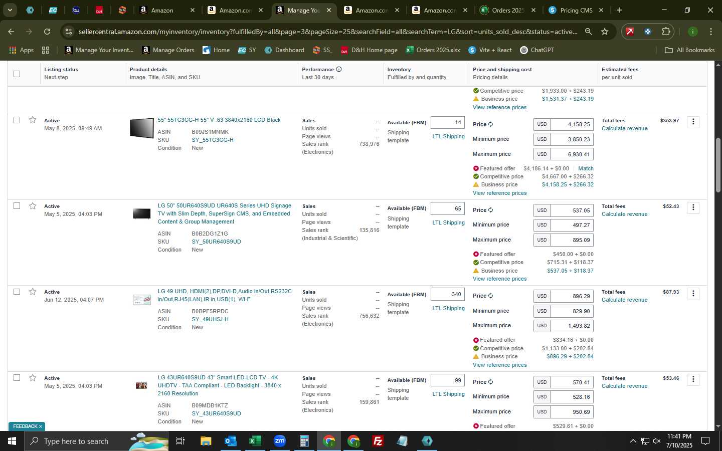Open the Dashboard bookmark
The height and width of the screenshot is (451, 722).
(x=284, y=50)
